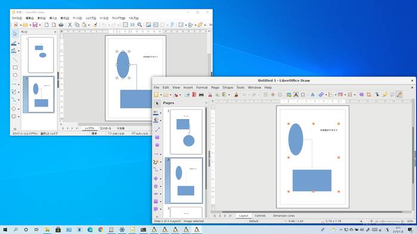Click blue rectangle shape on front window canvas
The image size is (417, 234).
(x=312, y=180)
